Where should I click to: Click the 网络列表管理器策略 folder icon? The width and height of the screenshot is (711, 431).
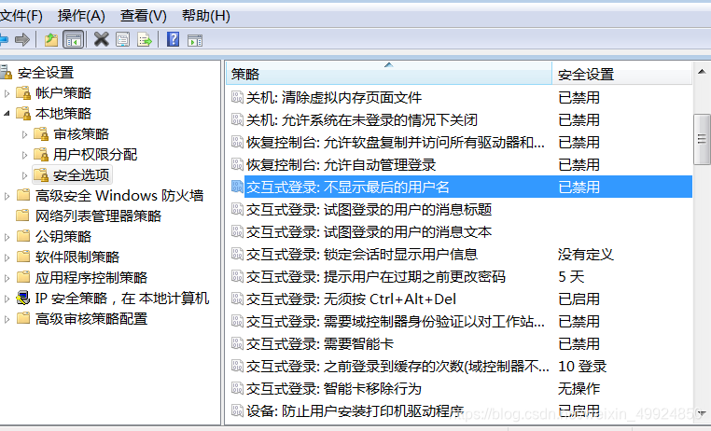point(23,215)
